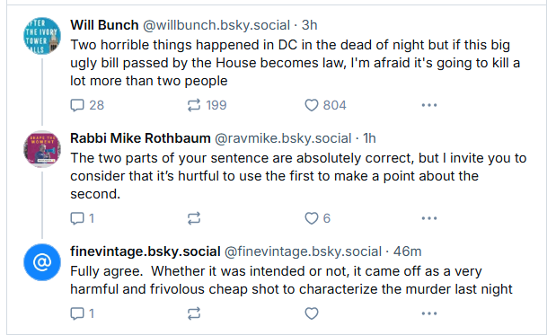Repost Will Bunch's post
Screen dimensions: 556x335
point(207,105)
